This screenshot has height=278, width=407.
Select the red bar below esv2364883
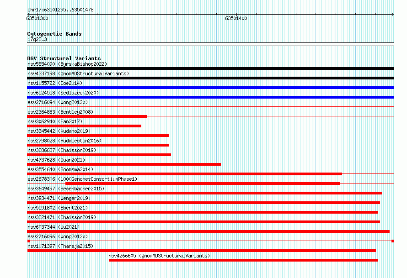87,116
